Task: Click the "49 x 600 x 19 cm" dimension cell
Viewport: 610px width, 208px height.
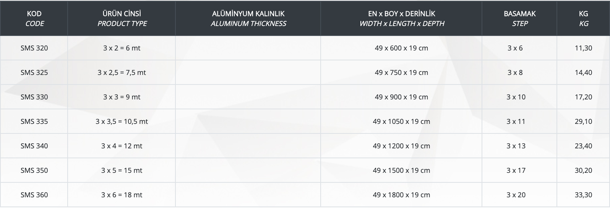Action: pyautogui.click(x=401, y=48)
